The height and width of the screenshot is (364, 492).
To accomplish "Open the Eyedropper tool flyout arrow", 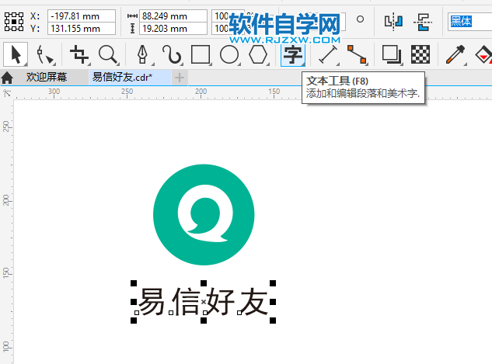I will (466, 64).
